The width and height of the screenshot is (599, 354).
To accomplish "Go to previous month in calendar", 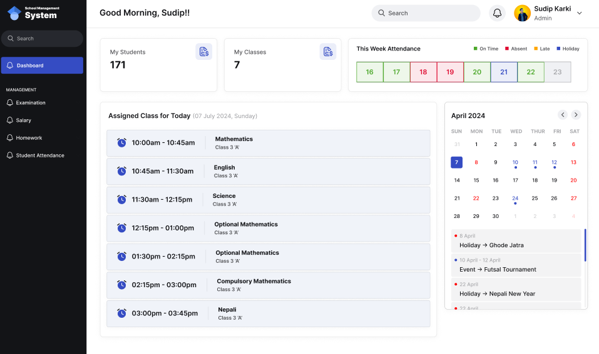I will (562, 115).
